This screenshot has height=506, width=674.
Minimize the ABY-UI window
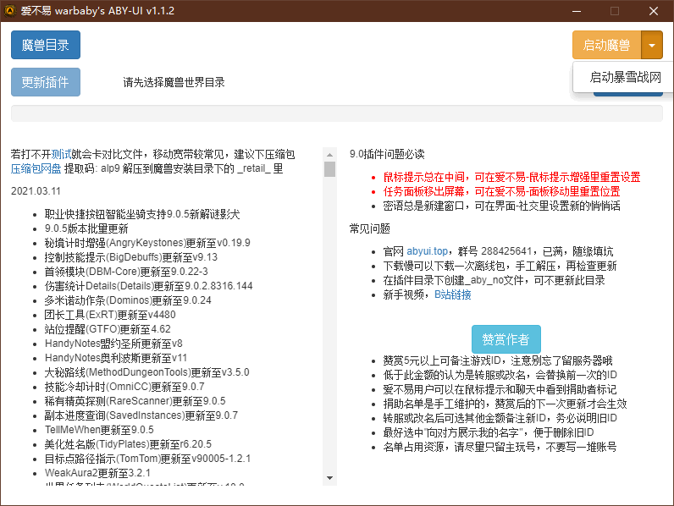[x=577, y=11]
